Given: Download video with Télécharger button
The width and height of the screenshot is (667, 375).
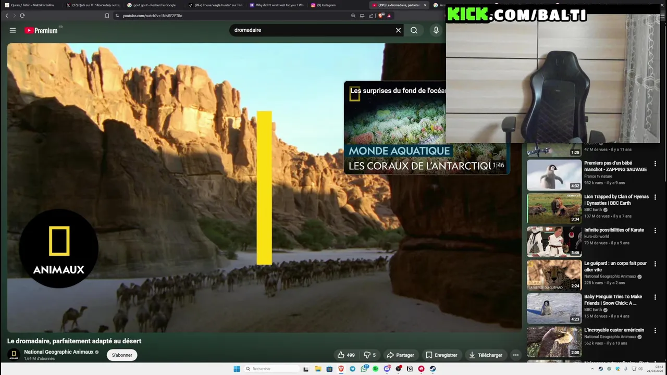Looking at the screenshot, I should 485,355.
